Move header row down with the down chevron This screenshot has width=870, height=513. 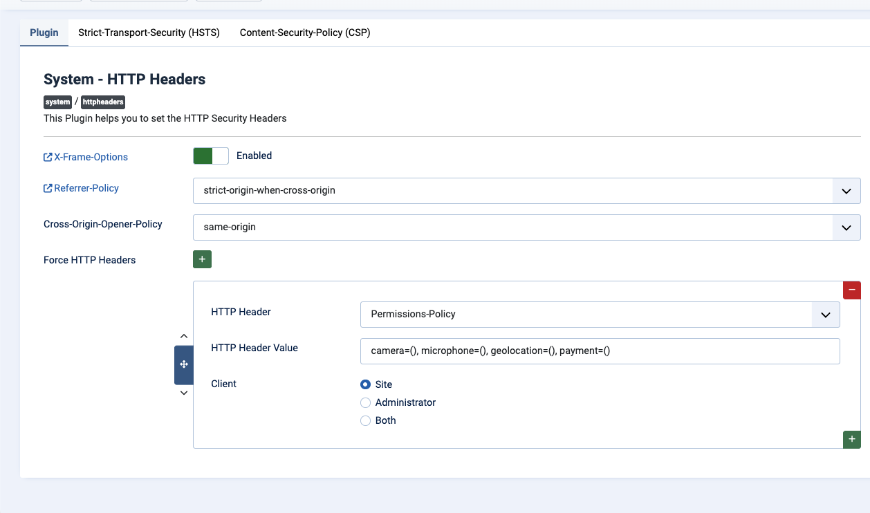(184, 393)
